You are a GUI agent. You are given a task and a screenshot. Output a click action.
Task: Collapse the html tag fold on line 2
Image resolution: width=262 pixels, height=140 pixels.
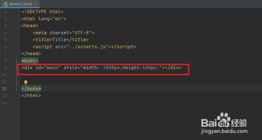[19, 19]
